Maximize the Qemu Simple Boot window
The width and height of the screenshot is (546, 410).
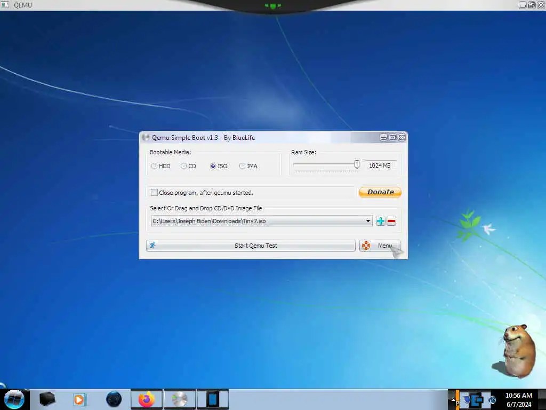[392, 138]
